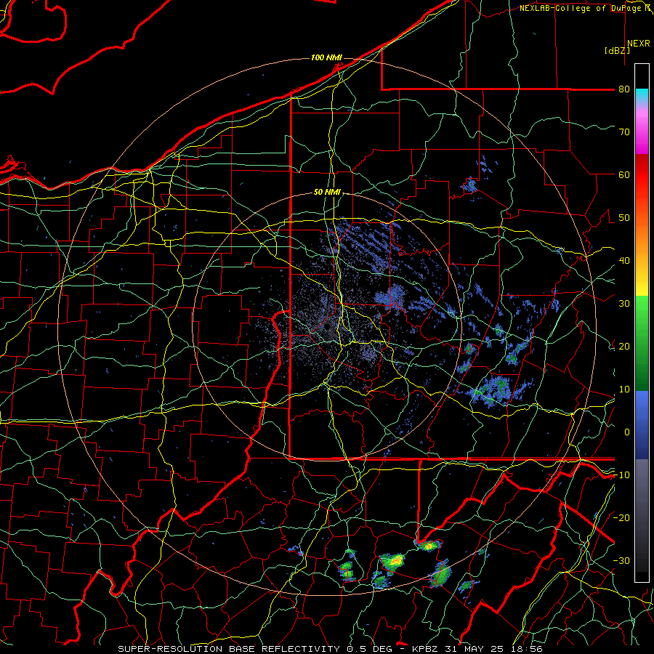
Task: Click the 0 value on the dBZ scale
Action: pos(627,432)
